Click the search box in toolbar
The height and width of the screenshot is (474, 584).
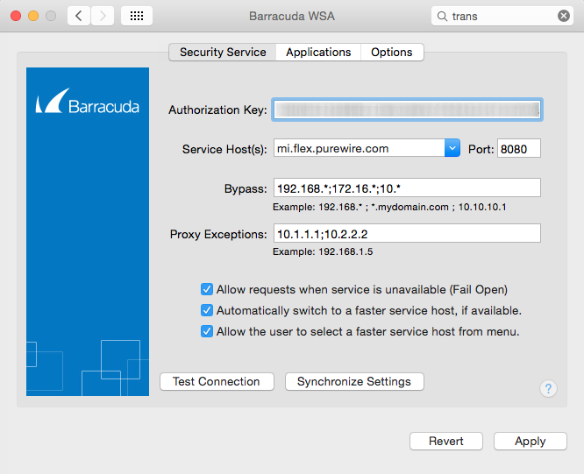502,16
